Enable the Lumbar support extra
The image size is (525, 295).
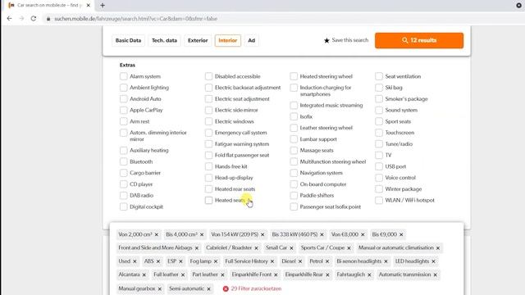coord(294,139)
